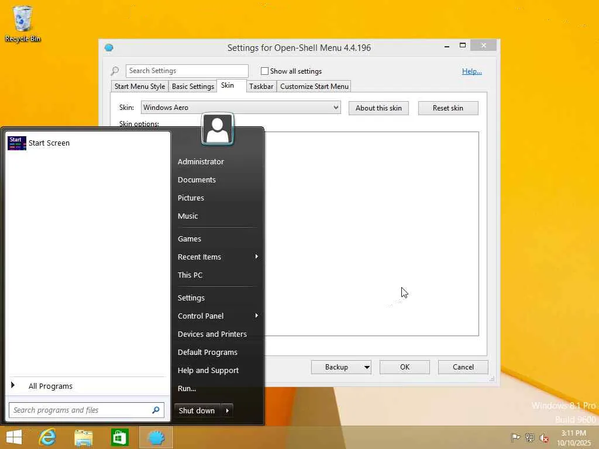The height and width of the screenshot is (449, 599).
Task: Switch to the Basic Settings tab
Action: [x=193, y=87]
